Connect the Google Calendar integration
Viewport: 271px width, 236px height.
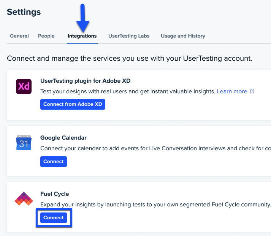[x=54, y=162]
